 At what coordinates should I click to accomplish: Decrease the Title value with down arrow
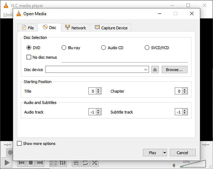click(x=98, y=92)
